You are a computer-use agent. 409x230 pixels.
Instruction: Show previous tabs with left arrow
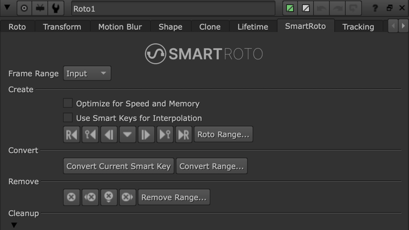(x=393, y=26)
